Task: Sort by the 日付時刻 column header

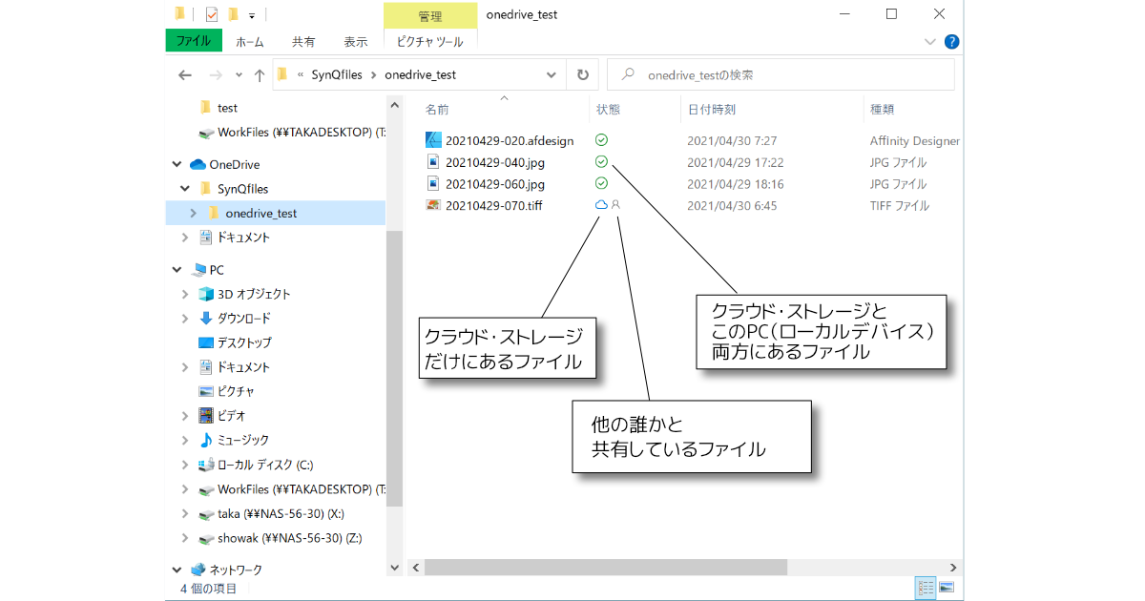Action: [x=711, y=110]
